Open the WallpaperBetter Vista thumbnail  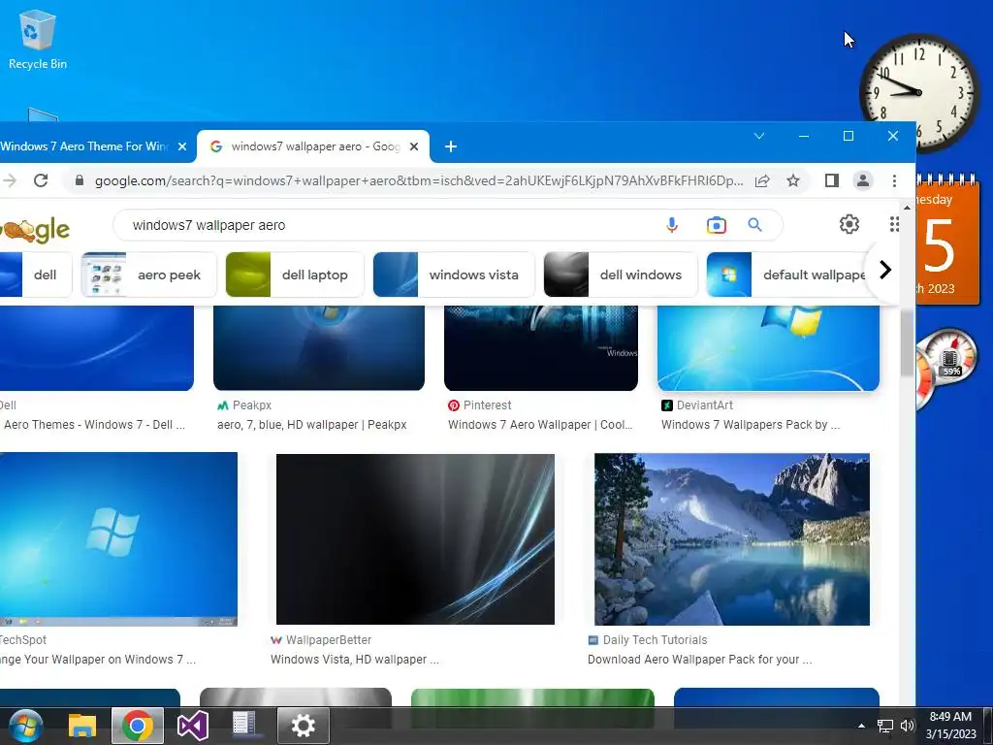coord(415,539)
